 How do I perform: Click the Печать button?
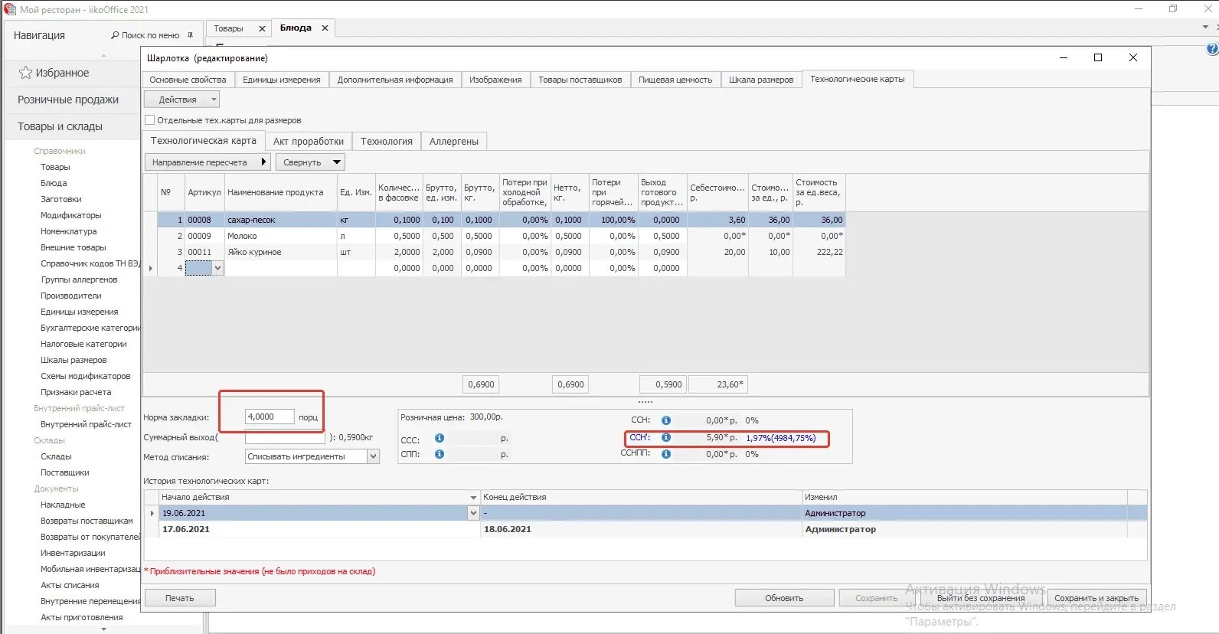180,598
